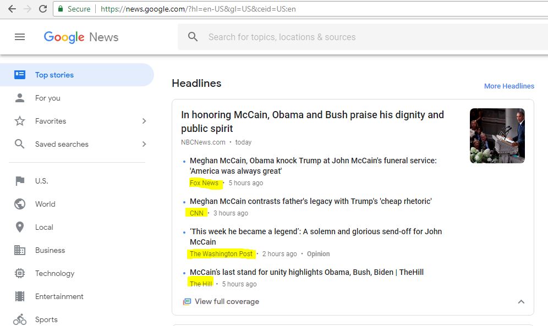Click the browser forward arrow
This screenshot has width=548, height=326.
click(x=28, y=9)
